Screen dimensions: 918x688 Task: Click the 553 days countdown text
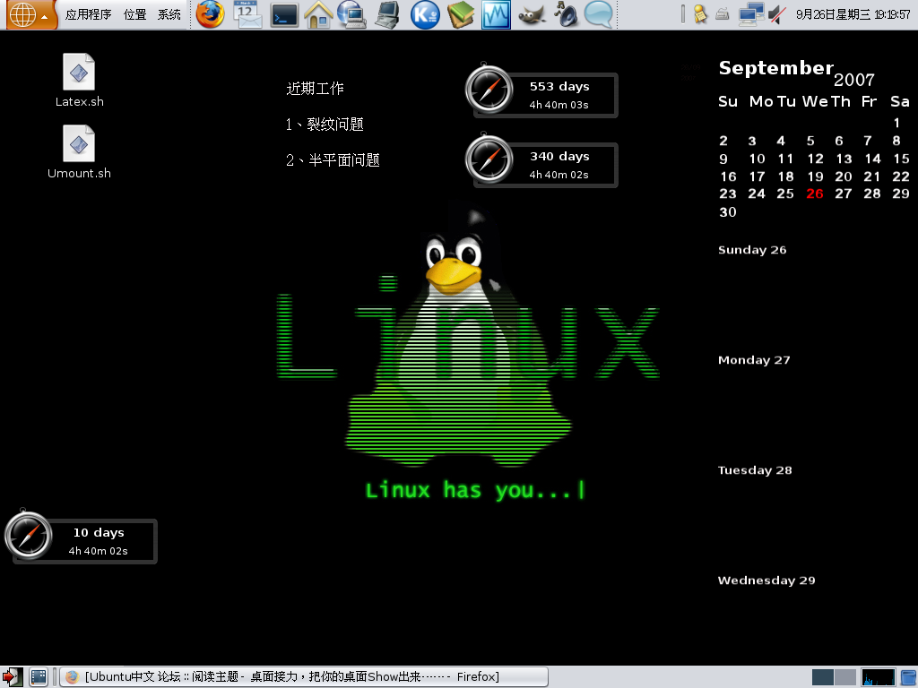pyautogui.click(x=559, y=87)
